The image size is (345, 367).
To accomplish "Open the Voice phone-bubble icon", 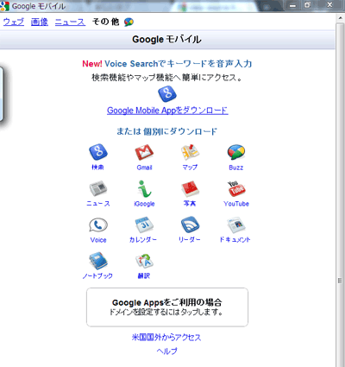I will tap(98, 225).
